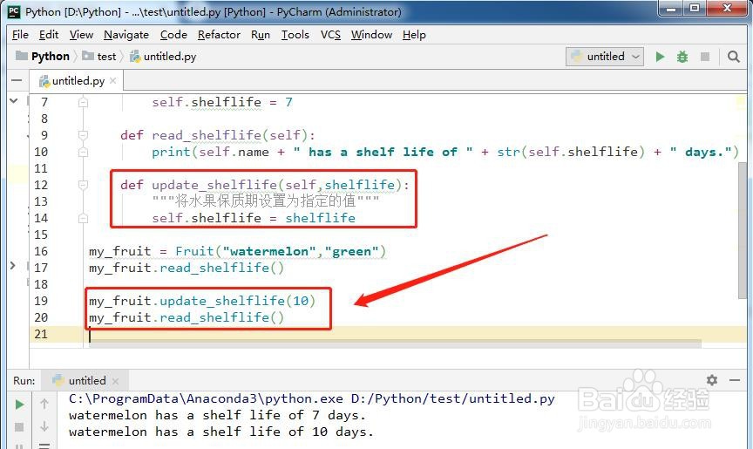Click the Fruit("watermelon","green") line
753x449 pixels.
point(237,251)
